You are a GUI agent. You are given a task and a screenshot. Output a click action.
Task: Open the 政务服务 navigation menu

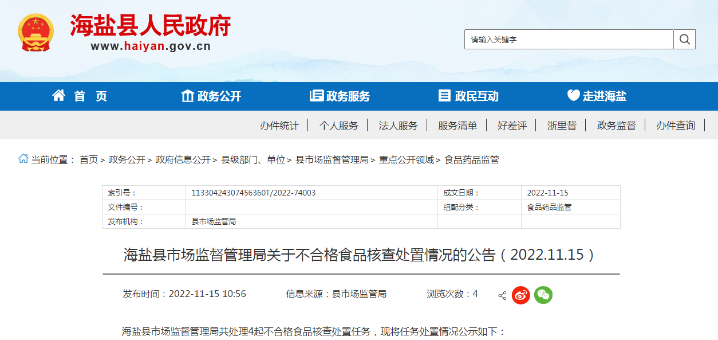(348, 96)
